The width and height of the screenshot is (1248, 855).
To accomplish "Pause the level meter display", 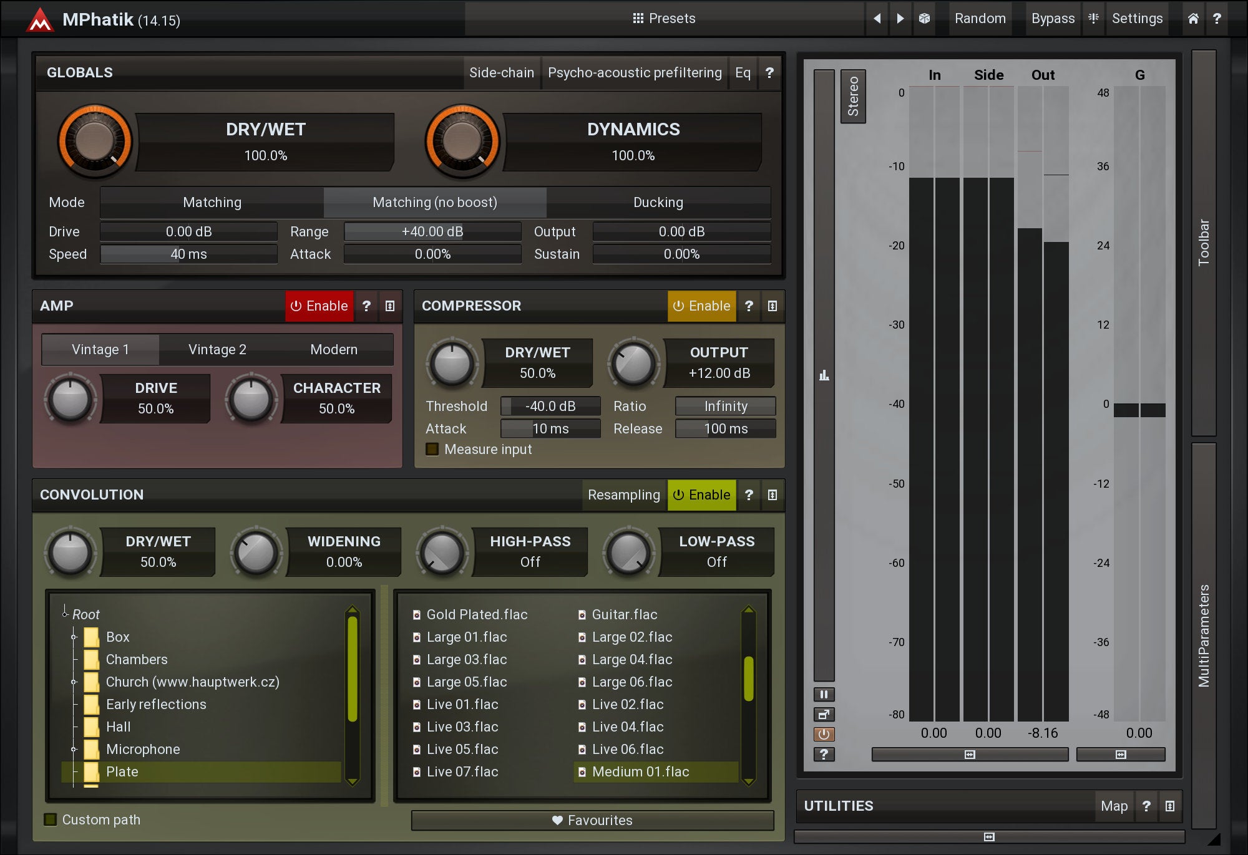I will point(824,695).
